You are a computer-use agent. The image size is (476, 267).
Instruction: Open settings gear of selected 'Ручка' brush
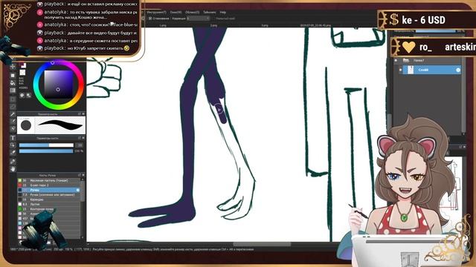77,190
